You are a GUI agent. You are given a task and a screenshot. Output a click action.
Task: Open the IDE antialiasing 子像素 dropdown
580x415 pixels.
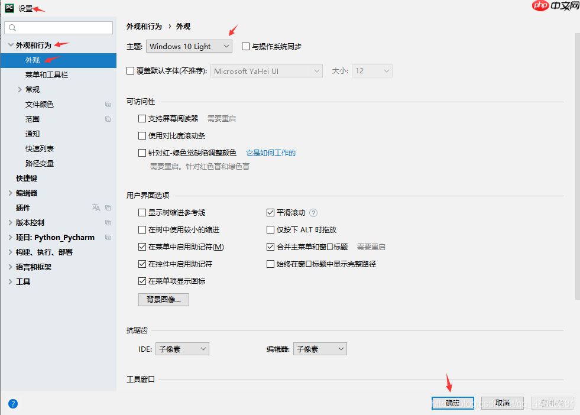pyautogui.click(x=182, y=349)
